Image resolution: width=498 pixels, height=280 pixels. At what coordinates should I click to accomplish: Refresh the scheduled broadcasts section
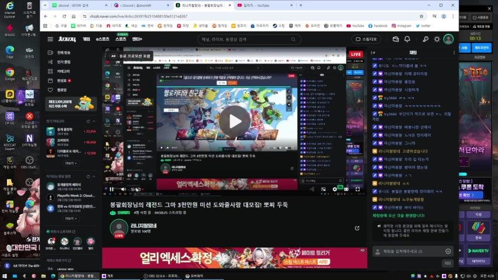tap(88, 176)
